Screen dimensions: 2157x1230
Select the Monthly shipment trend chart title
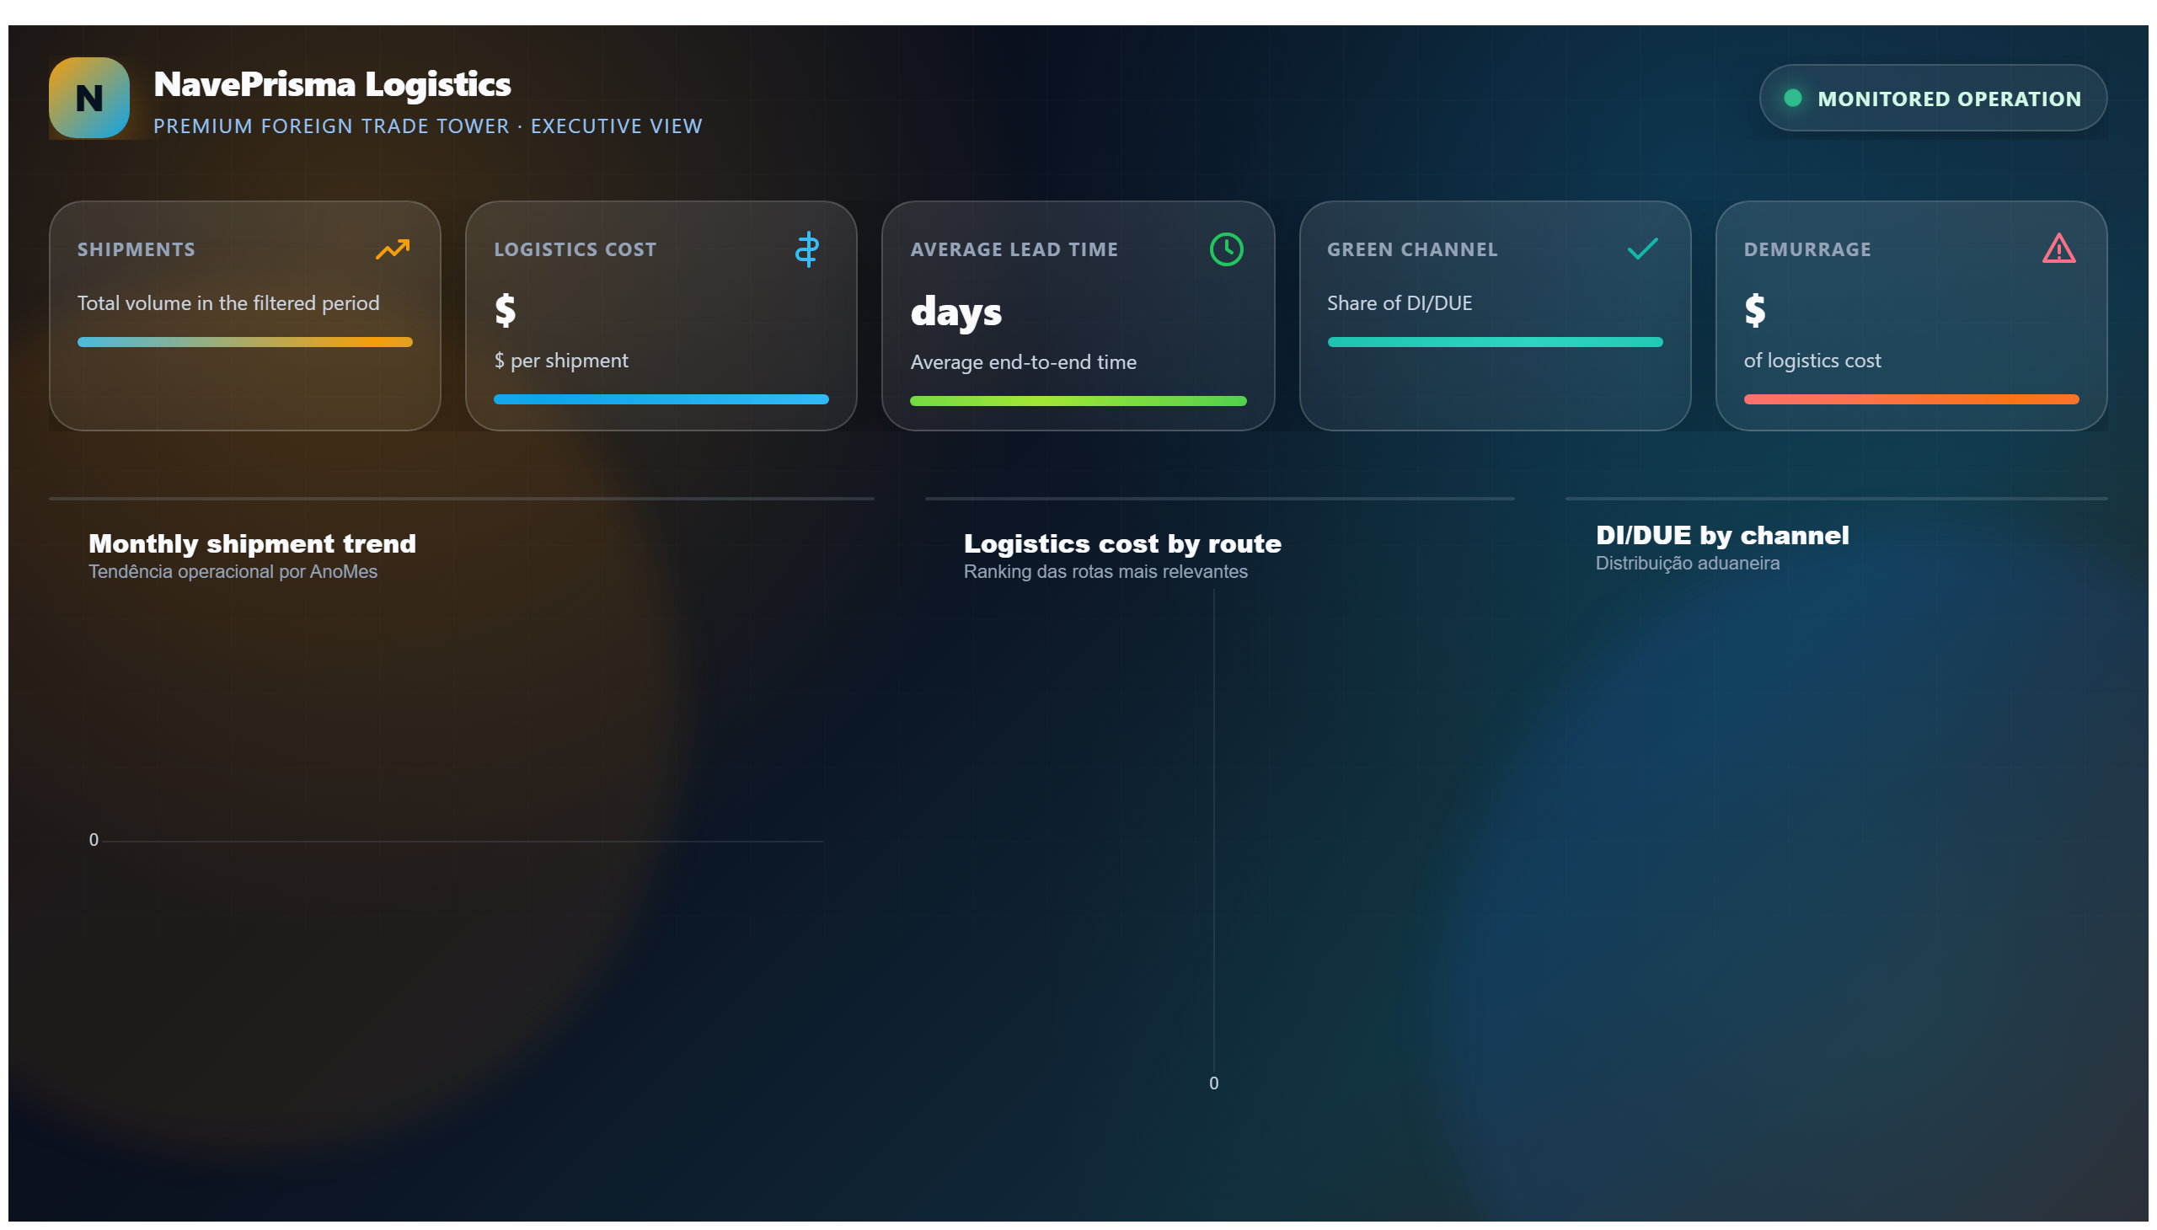coord(253,543)
